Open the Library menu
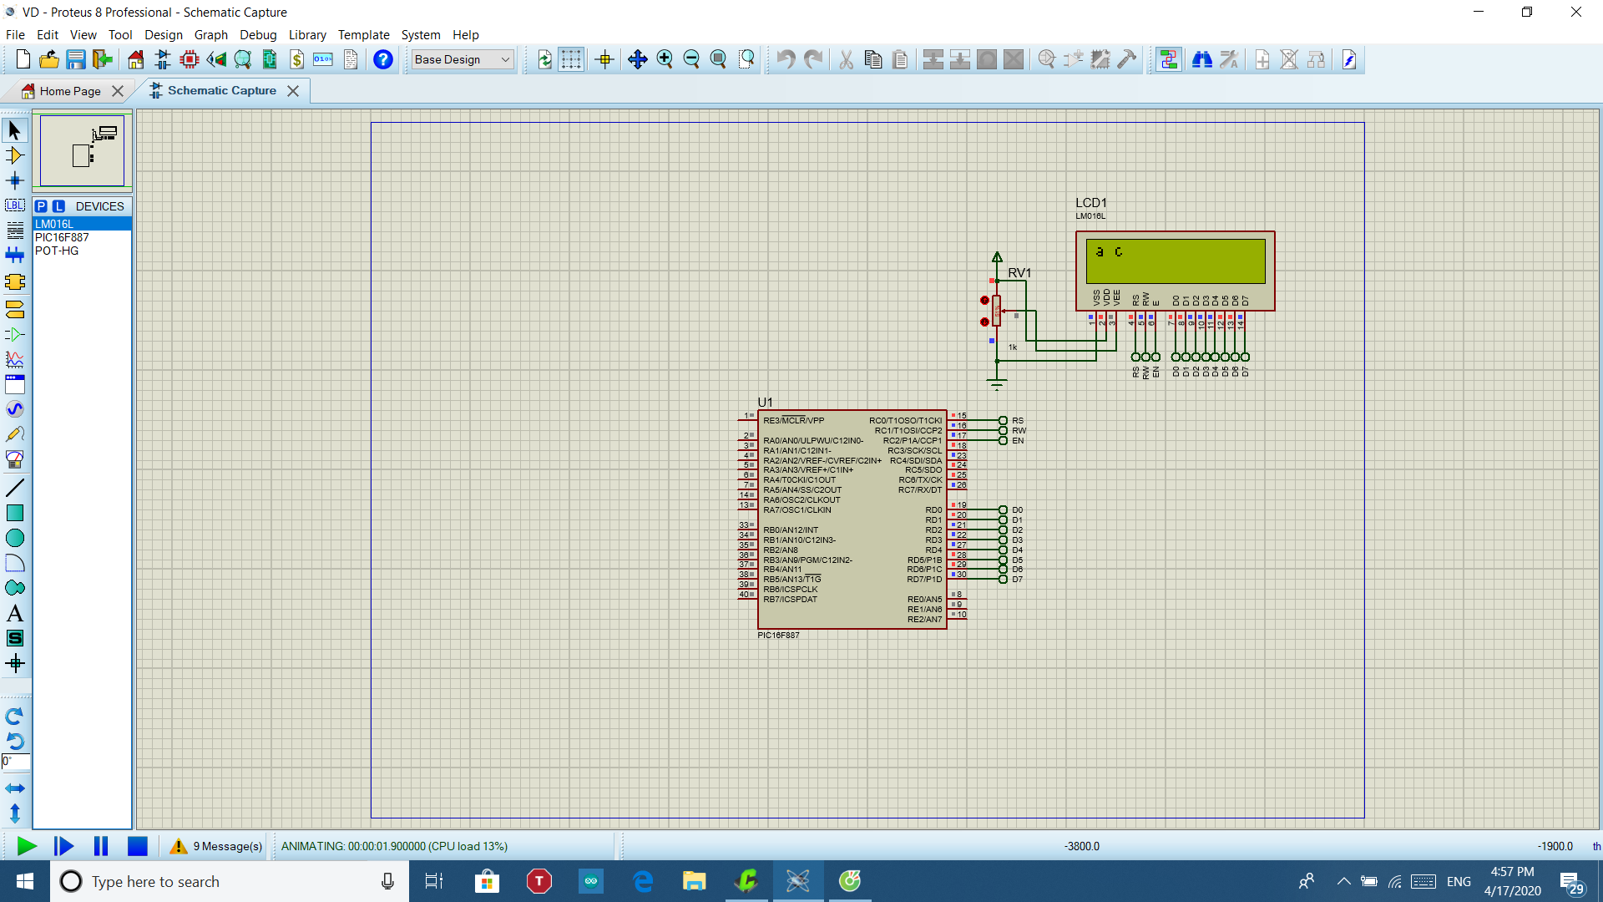The image size is (1603, 902). click(307, 35)
